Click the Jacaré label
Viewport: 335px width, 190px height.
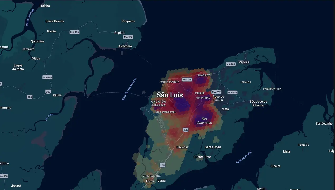pyautogui.click(x=16, y=186)
